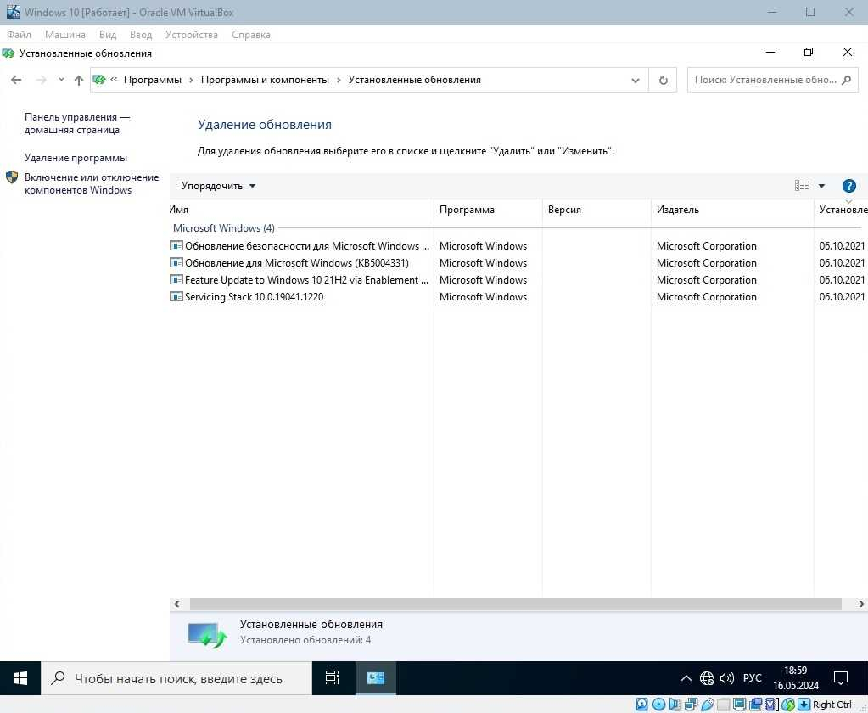Click the icon beside Feature Update to Windows 10
The width and height of the screenshot is (868, 713).
pos(176,280)
